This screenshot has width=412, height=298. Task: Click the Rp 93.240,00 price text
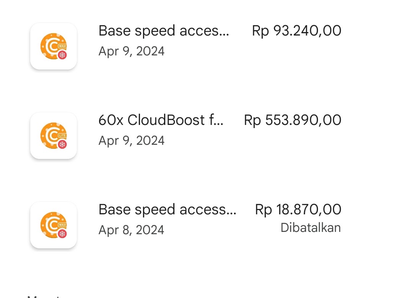click(297, 31)
